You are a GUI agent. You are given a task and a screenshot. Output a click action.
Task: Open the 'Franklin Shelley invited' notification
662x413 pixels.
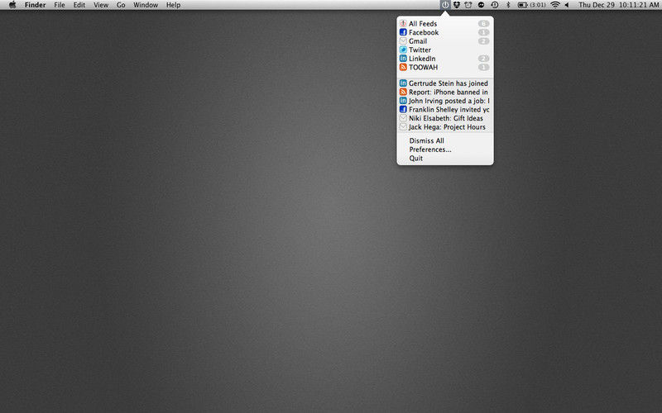point(445,110)
